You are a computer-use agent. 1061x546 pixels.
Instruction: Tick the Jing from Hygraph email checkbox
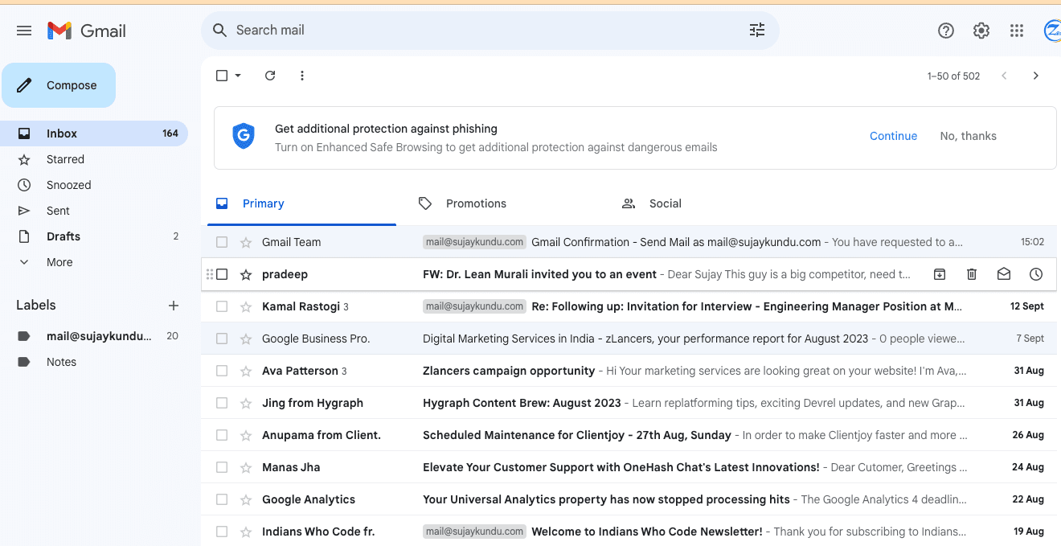click(222, 403)
